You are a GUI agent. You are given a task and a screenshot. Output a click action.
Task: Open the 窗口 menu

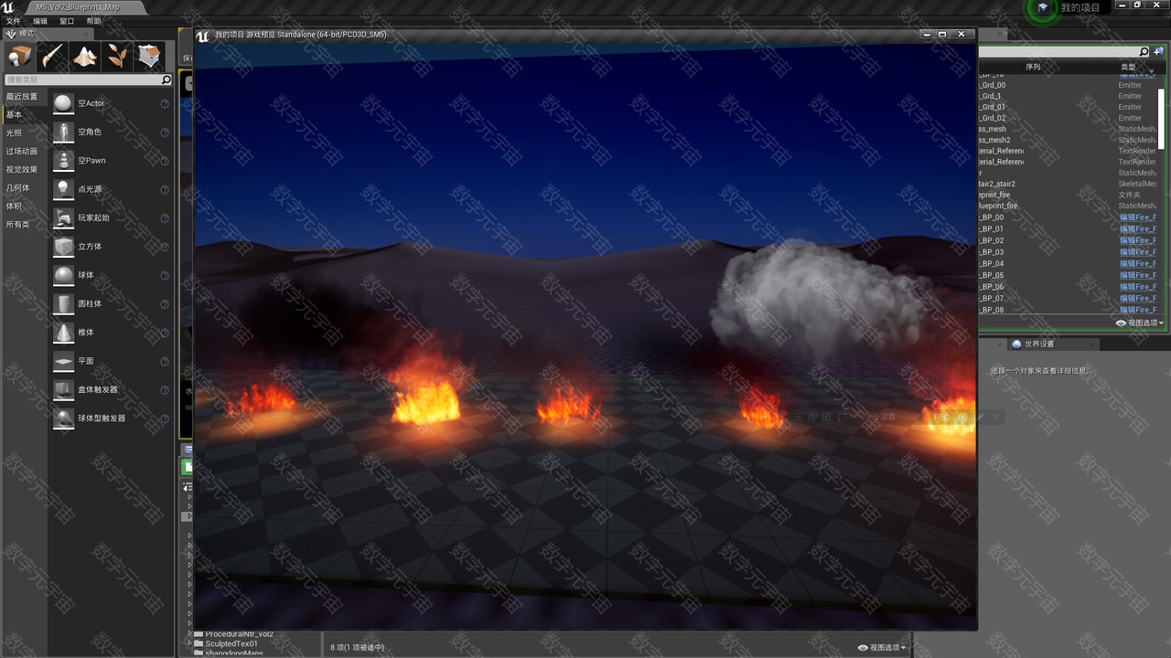pos(67,21)
